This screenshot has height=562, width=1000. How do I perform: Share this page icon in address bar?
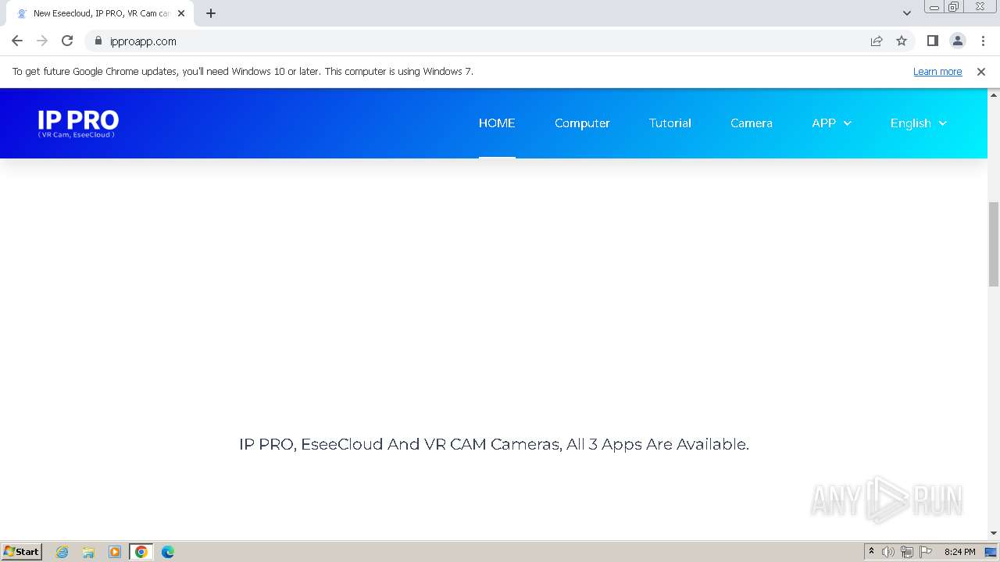(877, 41)
